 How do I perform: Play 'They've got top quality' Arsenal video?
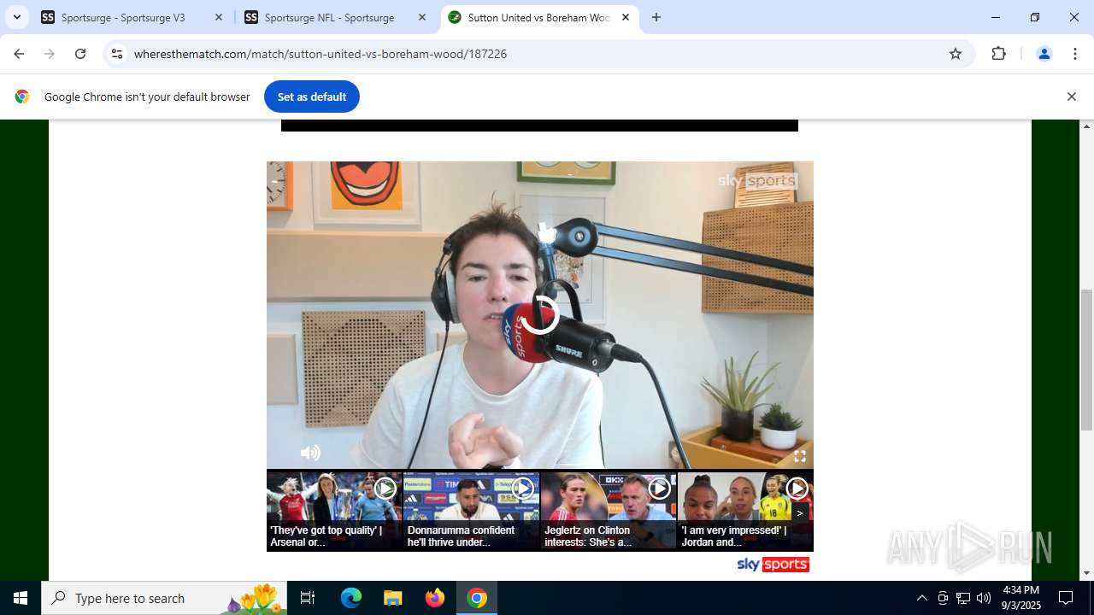[x=334, y=511]
